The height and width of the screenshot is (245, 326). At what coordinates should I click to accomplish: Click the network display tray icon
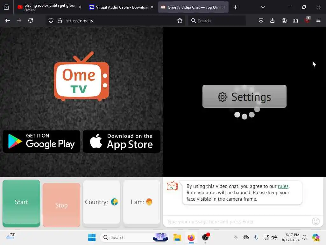point(266,237)
